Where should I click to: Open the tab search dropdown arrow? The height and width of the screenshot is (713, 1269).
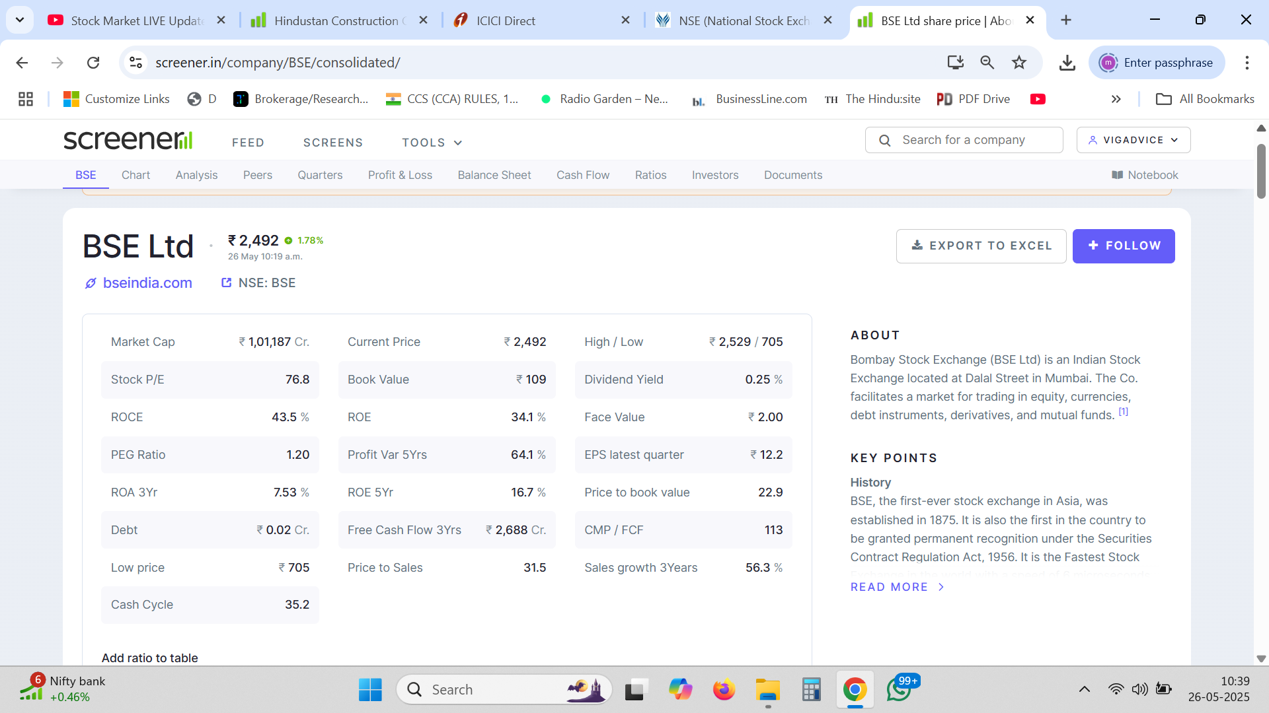tap(20, 20)
